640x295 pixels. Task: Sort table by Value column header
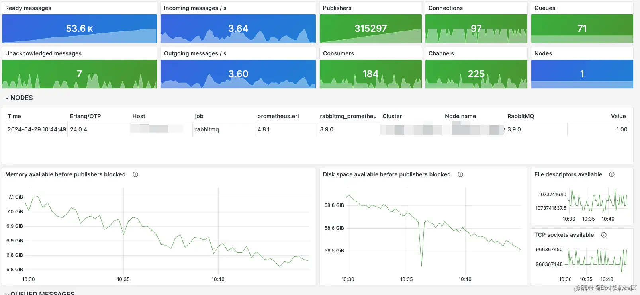coord(618,116)
